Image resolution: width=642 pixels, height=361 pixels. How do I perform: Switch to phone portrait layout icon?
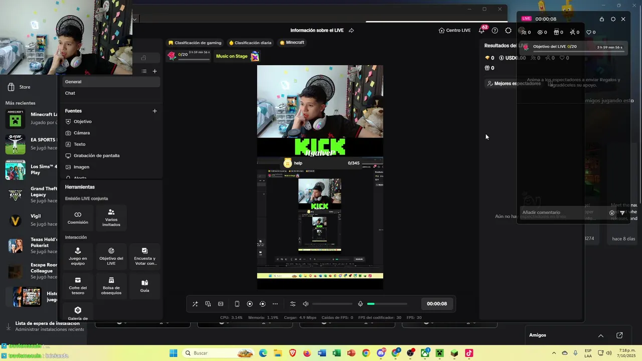pos(237,304)
